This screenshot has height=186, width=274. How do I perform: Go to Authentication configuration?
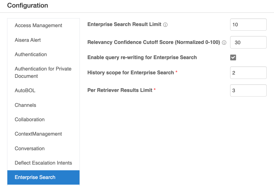point(31,54)
